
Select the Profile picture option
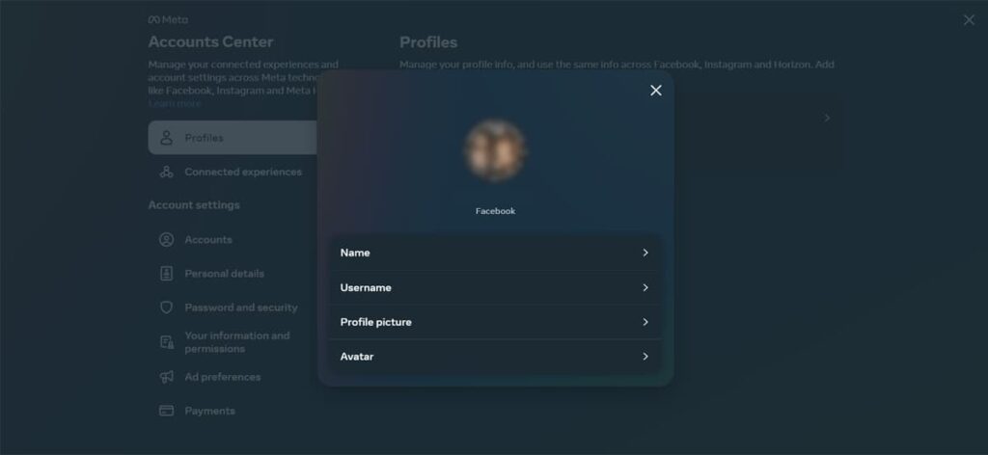point(495,322)
